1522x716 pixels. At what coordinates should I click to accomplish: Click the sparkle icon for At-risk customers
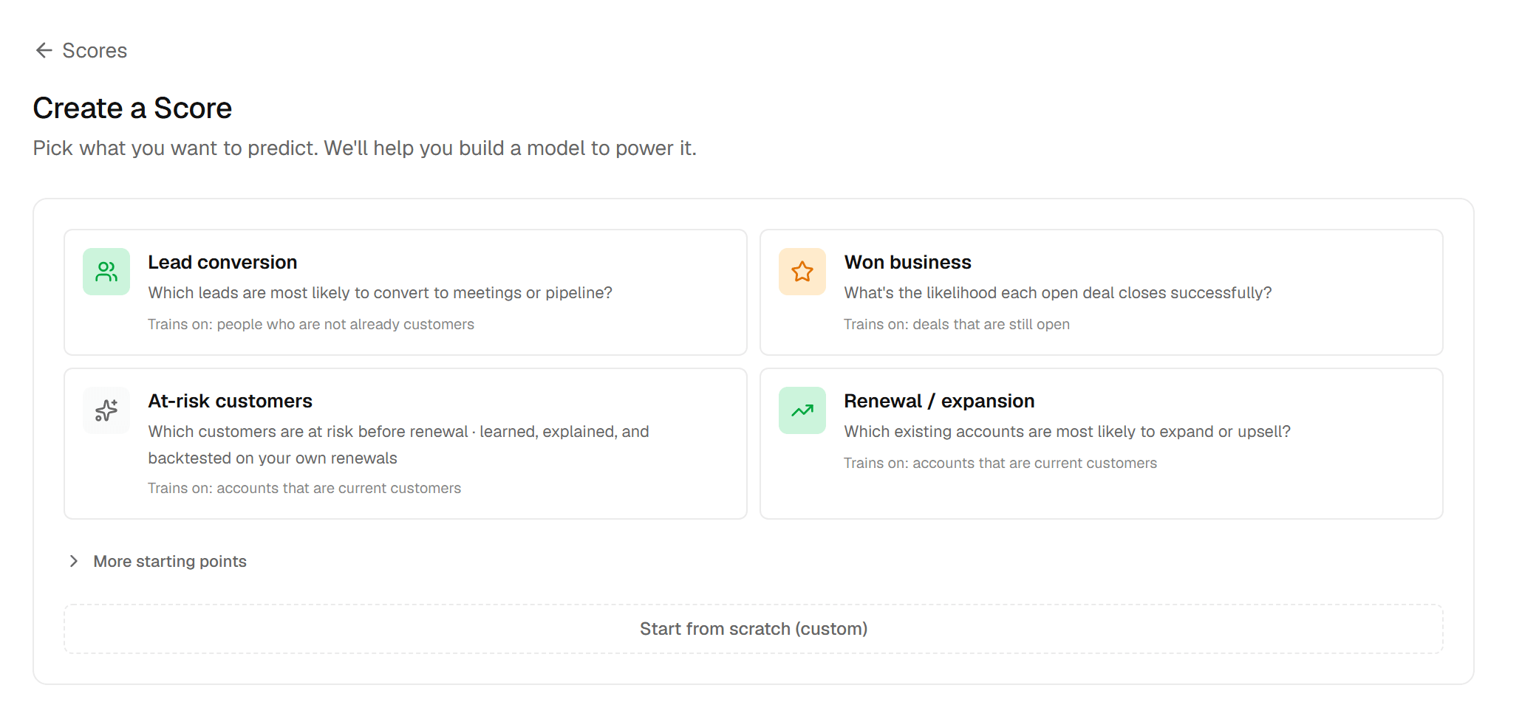coord(106,410)
